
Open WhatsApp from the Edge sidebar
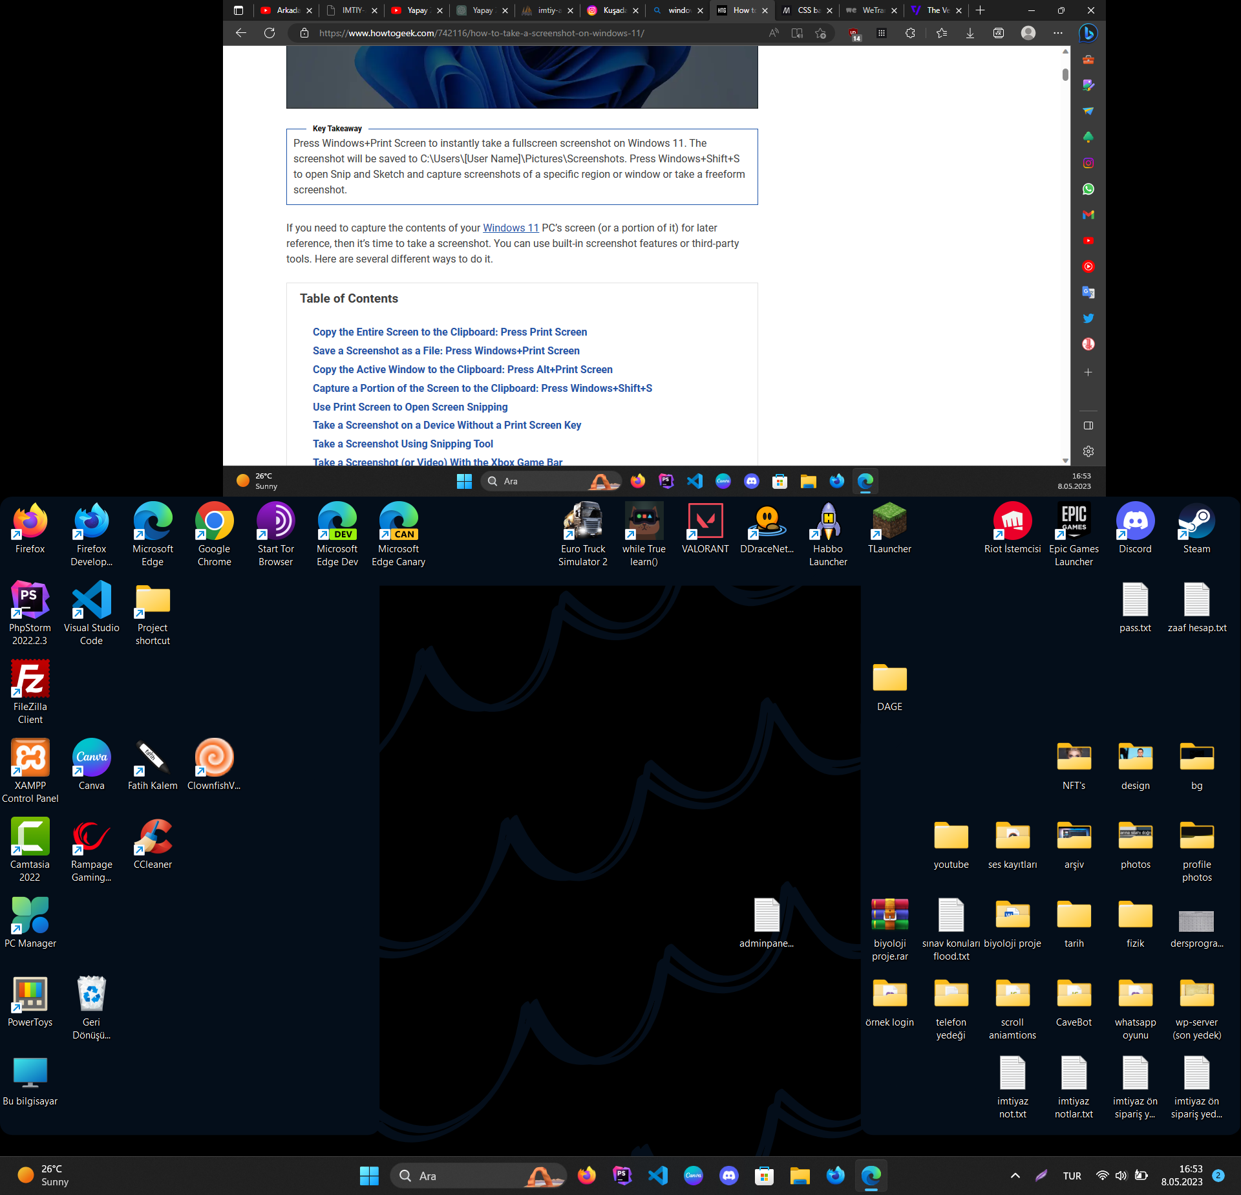click(x=1088, y=189)
